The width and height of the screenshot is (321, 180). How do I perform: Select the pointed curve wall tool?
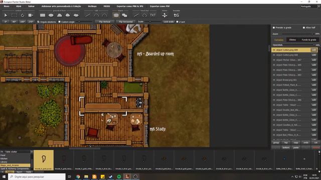(96, 15)
